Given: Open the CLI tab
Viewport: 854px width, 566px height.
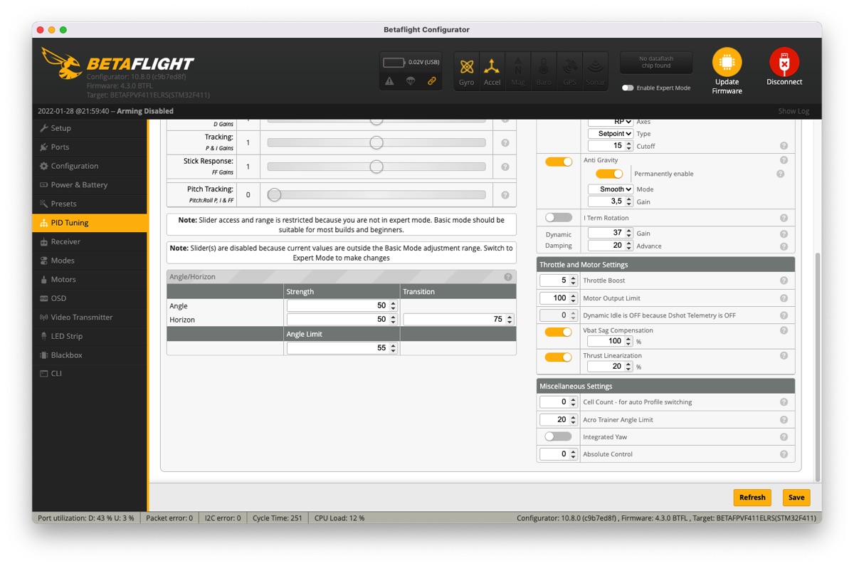Looking at the screenshot, I should 90,374.
